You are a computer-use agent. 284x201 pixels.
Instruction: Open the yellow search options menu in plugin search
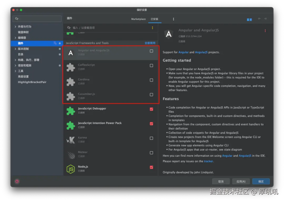click(x=153, y=28)
